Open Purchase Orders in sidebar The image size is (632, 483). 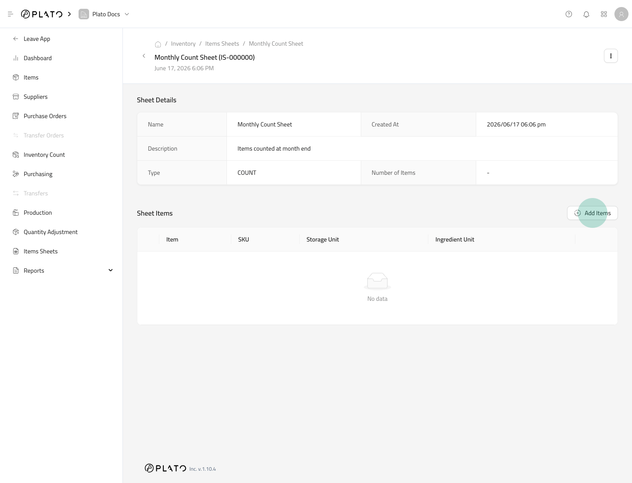[x=45, y=116]
